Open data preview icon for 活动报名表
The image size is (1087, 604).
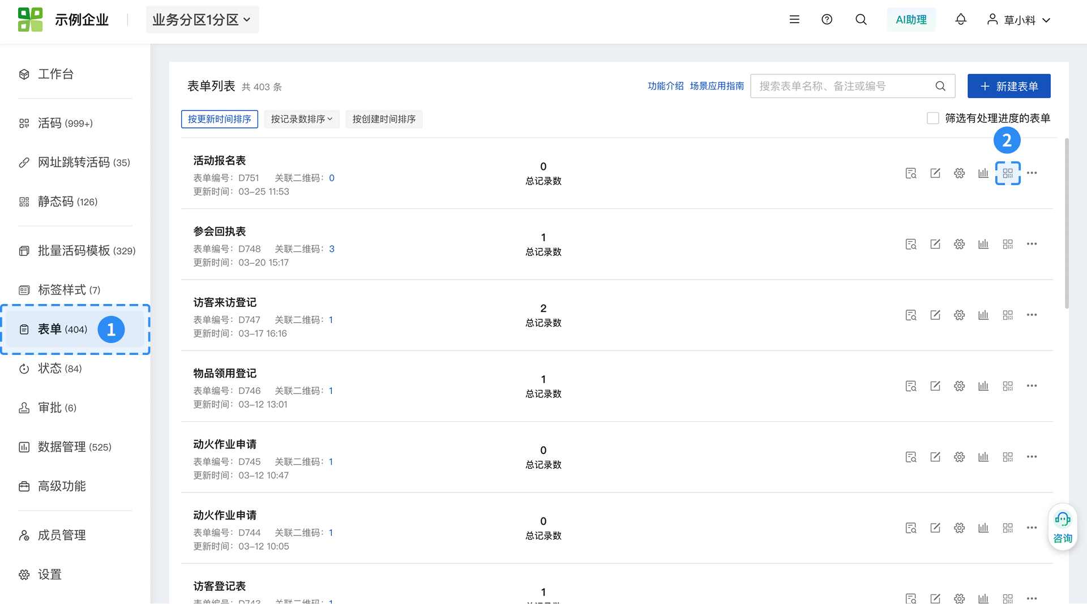tap(911, 173)
